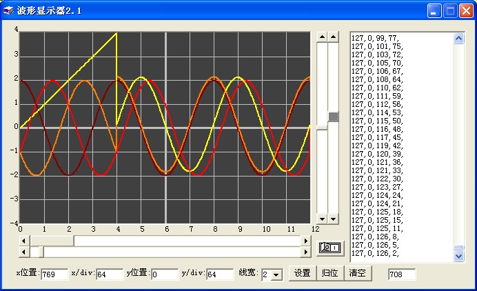This screenshot has height=291, width=477.
Task: Click data row '127, 0, 108, 64,'
Action: click(377, 79)
